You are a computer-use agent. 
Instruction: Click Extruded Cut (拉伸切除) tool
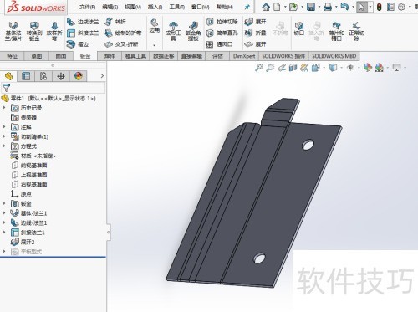point(222,22)
